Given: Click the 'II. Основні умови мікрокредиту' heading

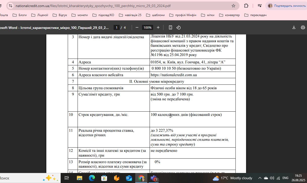Looking at the screenshot, I should (x=157, y=81).
